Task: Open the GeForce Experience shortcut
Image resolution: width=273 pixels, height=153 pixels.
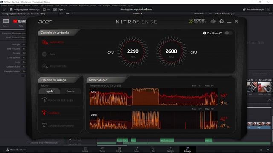Action: (x=197, y=21)
